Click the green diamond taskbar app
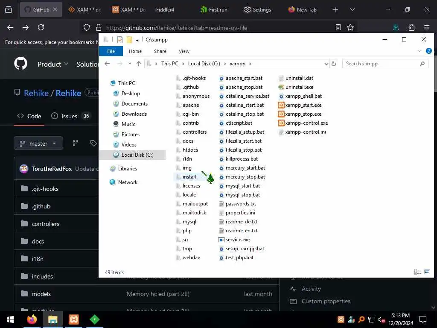This screenshot has height=328, width=437. point(94,319)
